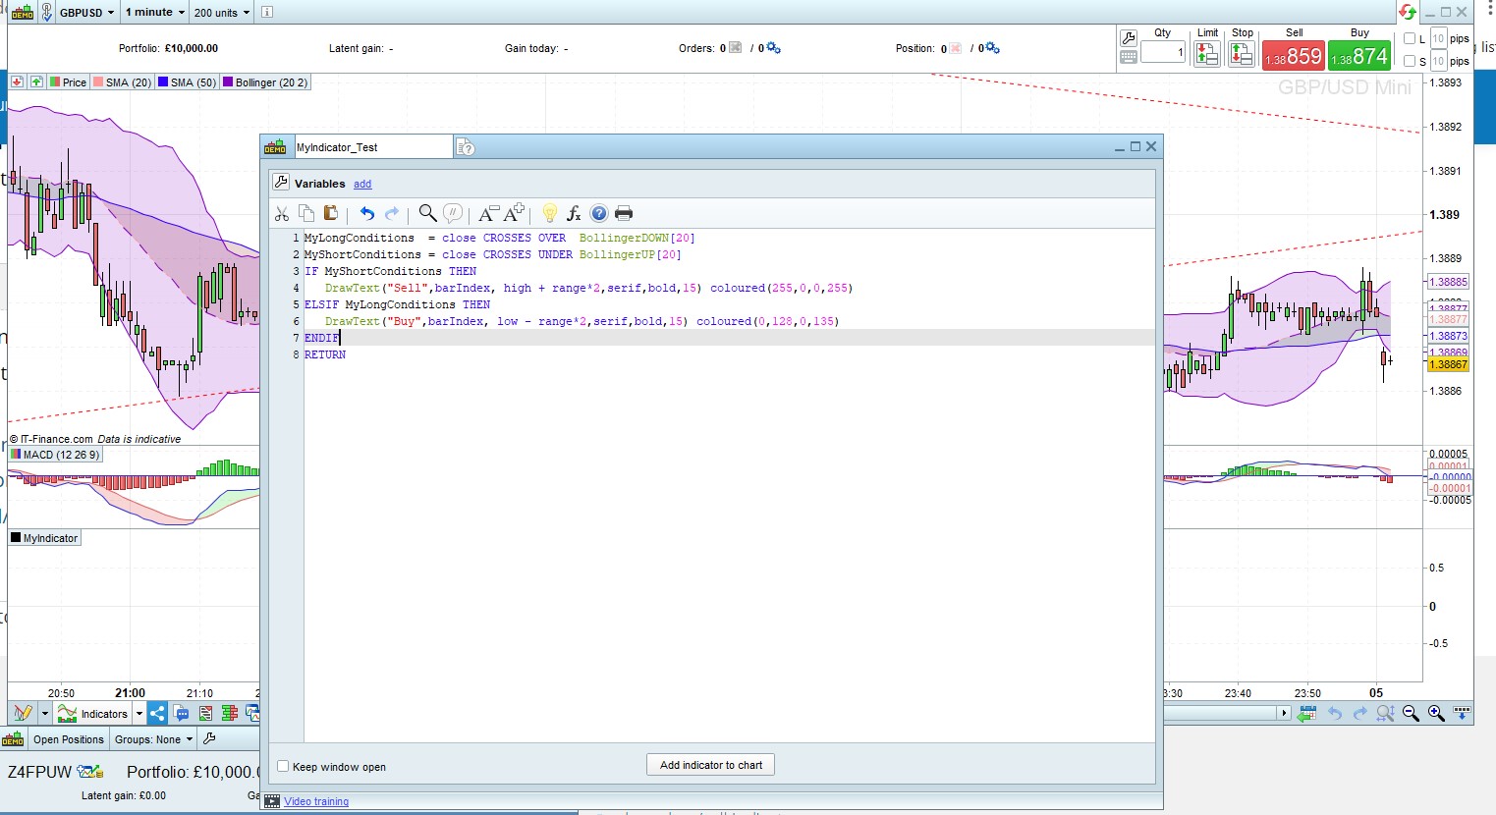
Task: Click the light bulb hint icon
Action: [x=550, y=213]
